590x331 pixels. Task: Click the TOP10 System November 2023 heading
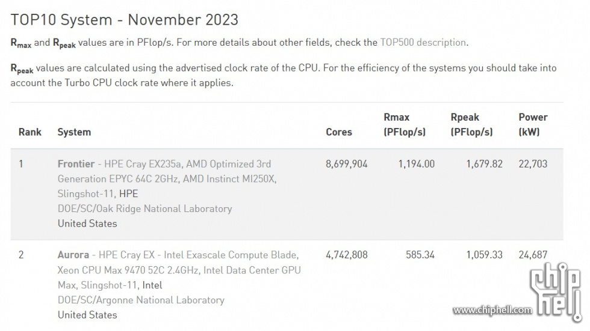(125, 19)
